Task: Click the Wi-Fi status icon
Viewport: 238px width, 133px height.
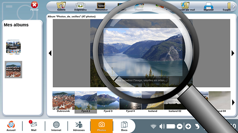Action: (153, 126)
